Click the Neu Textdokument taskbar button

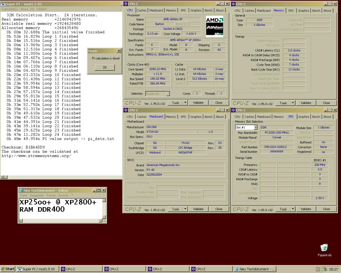point(255,269)
